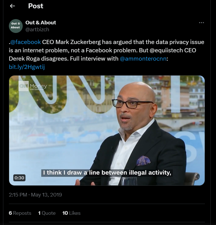Viewport: 216px width, 225px height.
Task: Open the @facebook mention
Action: point(25,42)
